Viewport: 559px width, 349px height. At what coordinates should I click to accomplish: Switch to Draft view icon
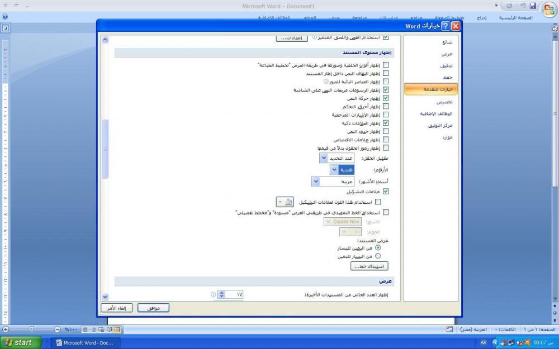pos(85,329)
